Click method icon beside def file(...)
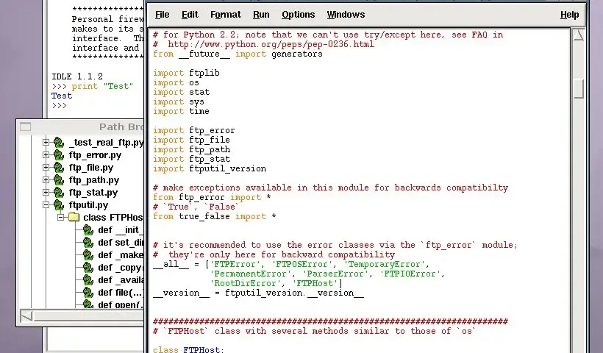Viewport: 603px width, 353px height. pos(88,293)
